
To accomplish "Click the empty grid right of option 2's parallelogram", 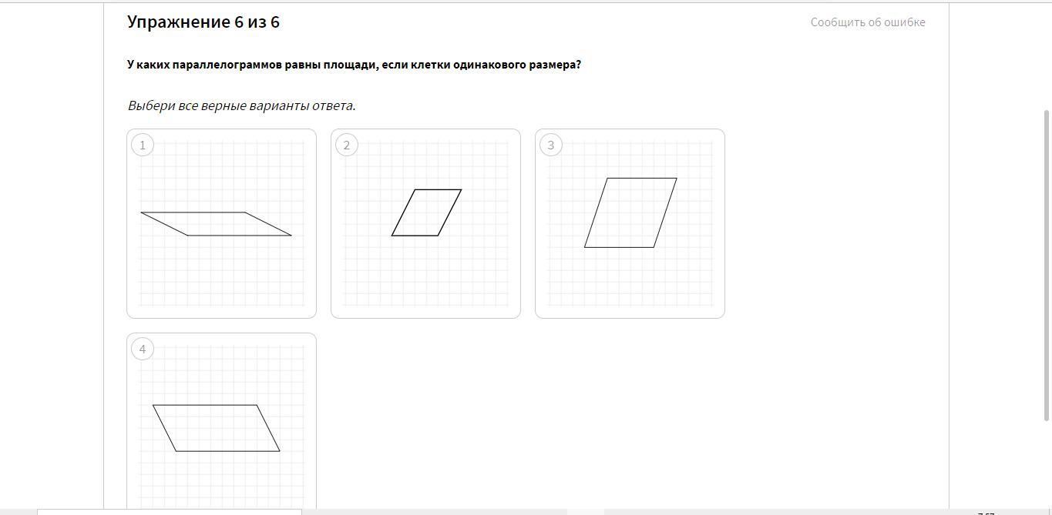I will pos(486,212).
